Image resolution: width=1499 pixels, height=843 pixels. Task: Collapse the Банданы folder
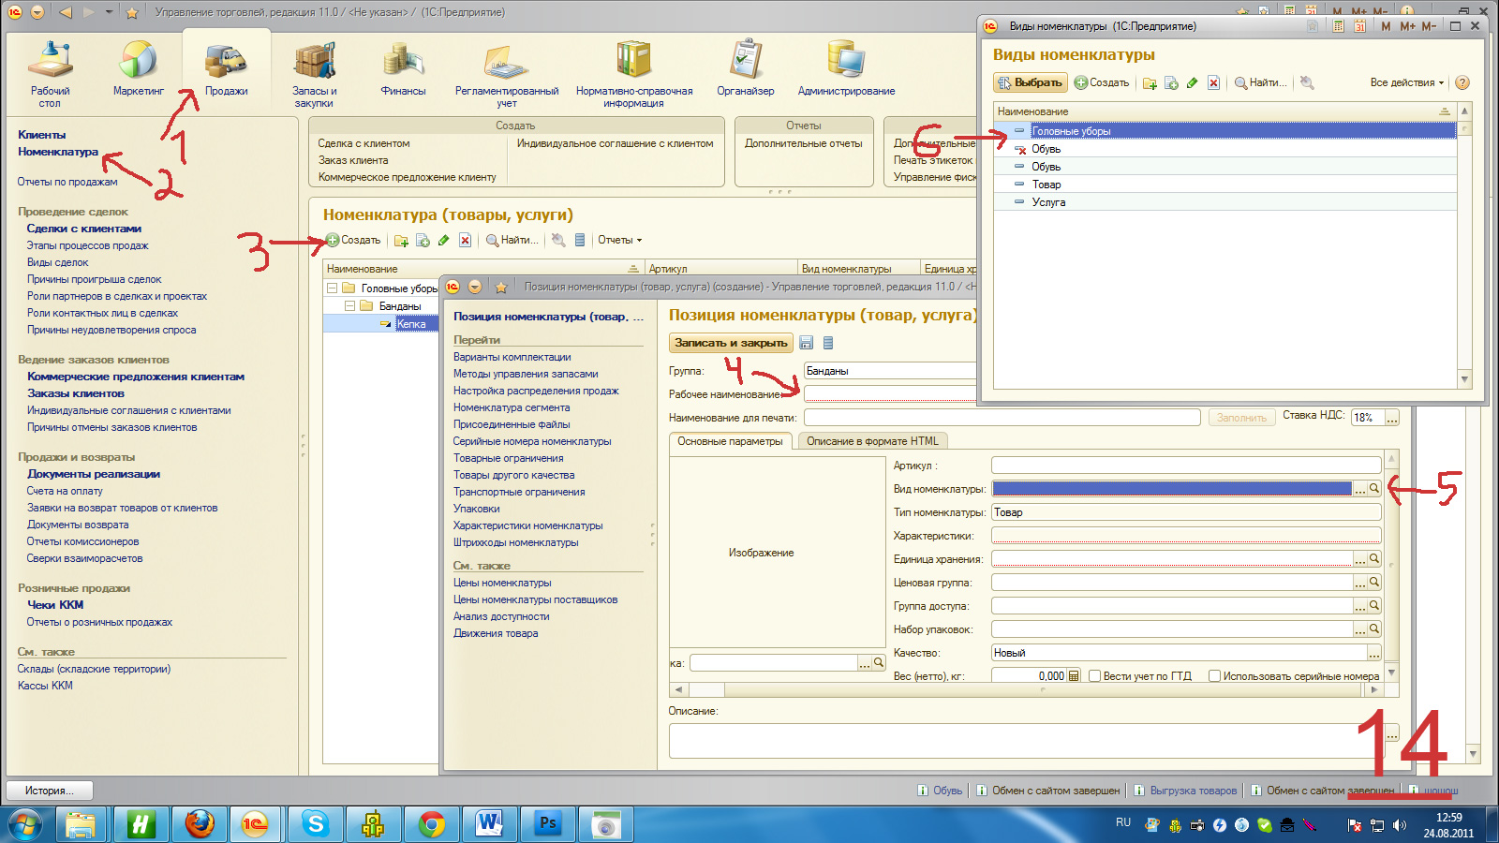point(349,306)
